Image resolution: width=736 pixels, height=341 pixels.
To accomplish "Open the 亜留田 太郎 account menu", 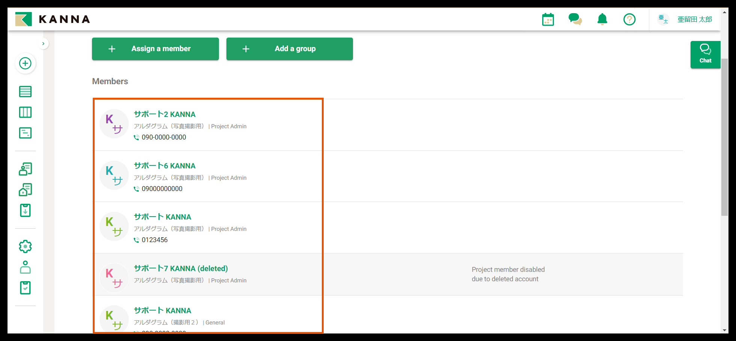I will click(x=695, y=19).
